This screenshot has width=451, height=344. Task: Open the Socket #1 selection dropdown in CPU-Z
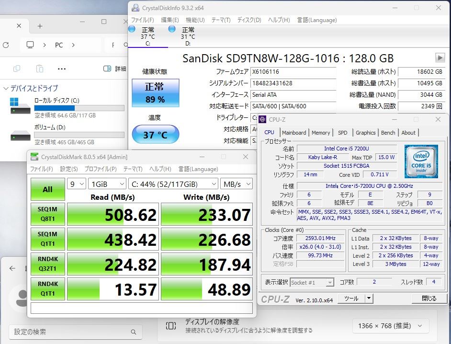312,282
